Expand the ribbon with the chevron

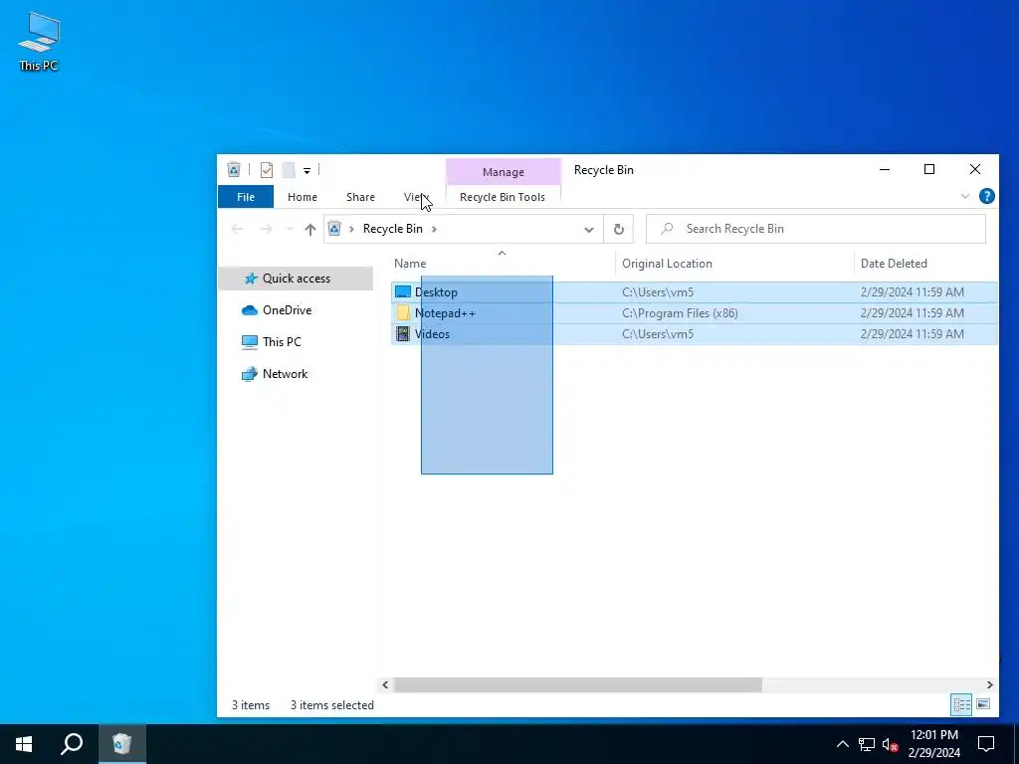pyautogui.click(x=964, y=196)
